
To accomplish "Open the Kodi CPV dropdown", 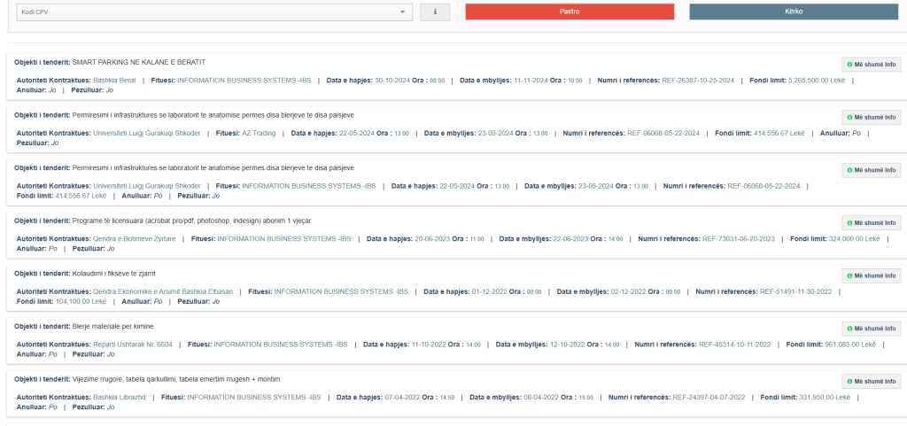I will [214, 12].
